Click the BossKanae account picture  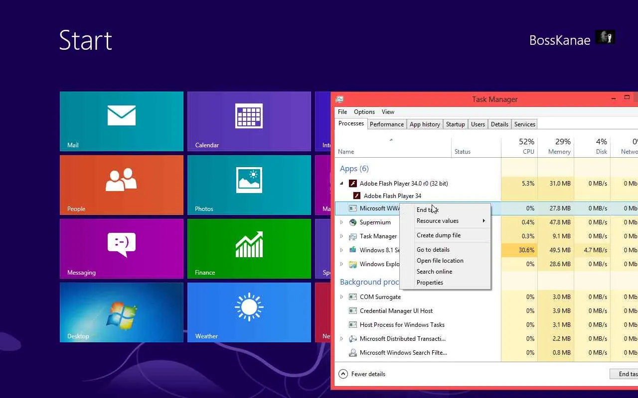(x=605, y=37)
